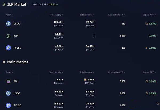Viewport: 160px width, 110px height.
Task: Sort JLP Market table by Asset
Action: 10,15
